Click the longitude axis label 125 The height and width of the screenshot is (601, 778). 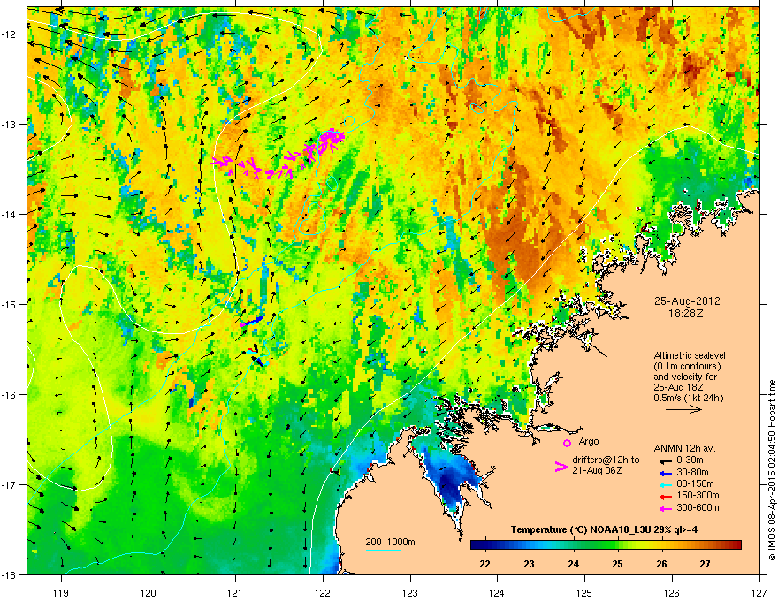[x=585, y=592]
